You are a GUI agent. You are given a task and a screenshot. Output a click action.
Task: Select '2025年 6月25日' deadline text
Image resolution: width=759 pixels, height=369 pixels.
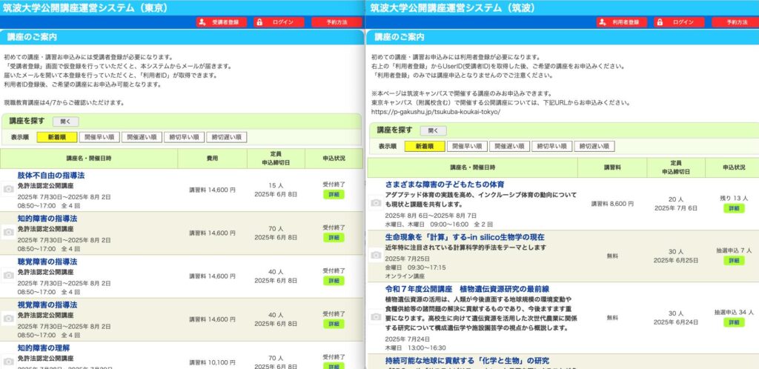click(x=676, y=260)
